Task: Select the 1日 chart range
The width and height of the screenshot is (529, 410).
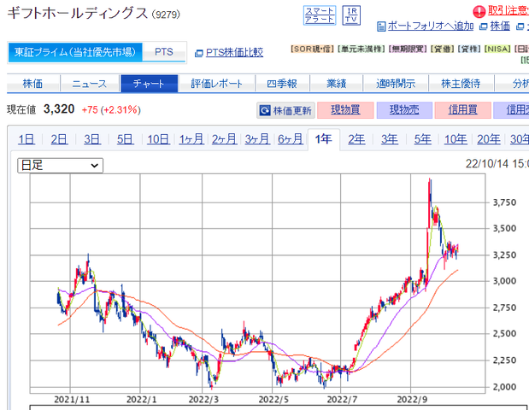Action: click(x=26, y=139)
